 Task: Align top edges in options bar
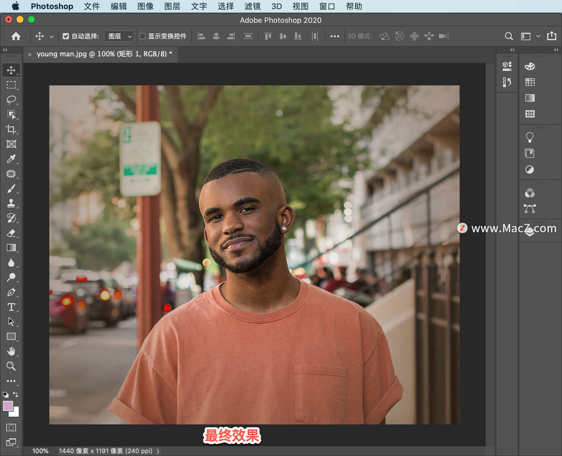click(x=268, y=36)
